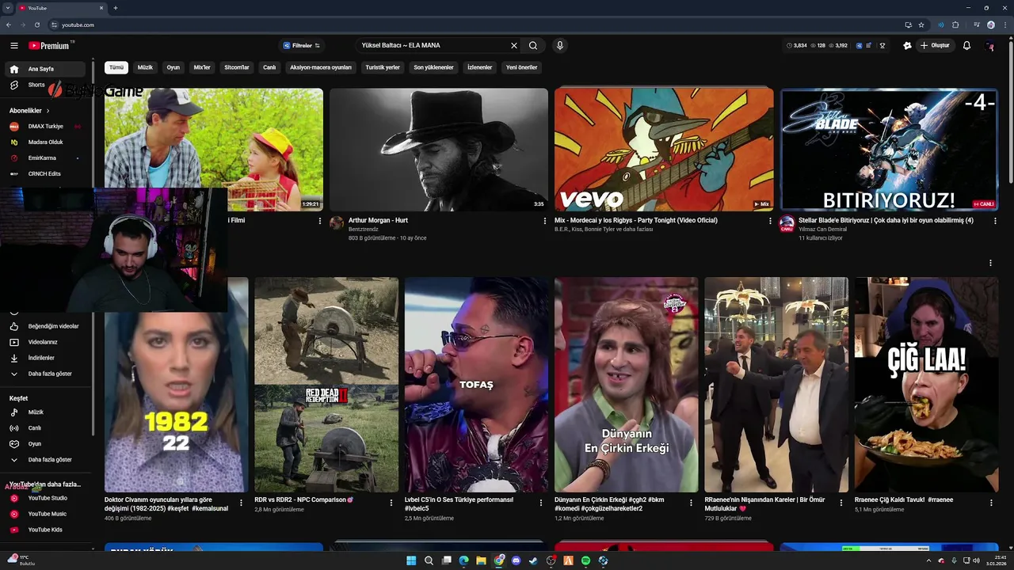
Task: Select the Son yüklenenler chip
Action: coord(433,67)
